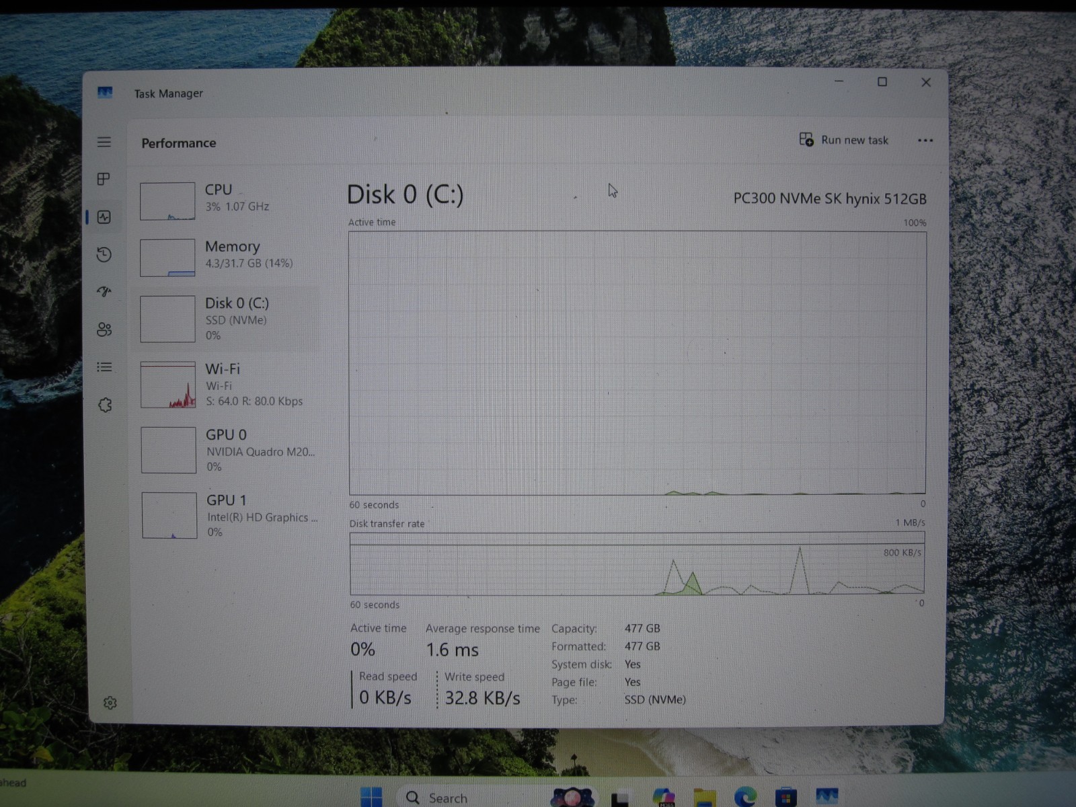This screenshot has width=1076, height=807.
Task: Click the Memory mini graph thumbnail
Action: coord(167,258)
